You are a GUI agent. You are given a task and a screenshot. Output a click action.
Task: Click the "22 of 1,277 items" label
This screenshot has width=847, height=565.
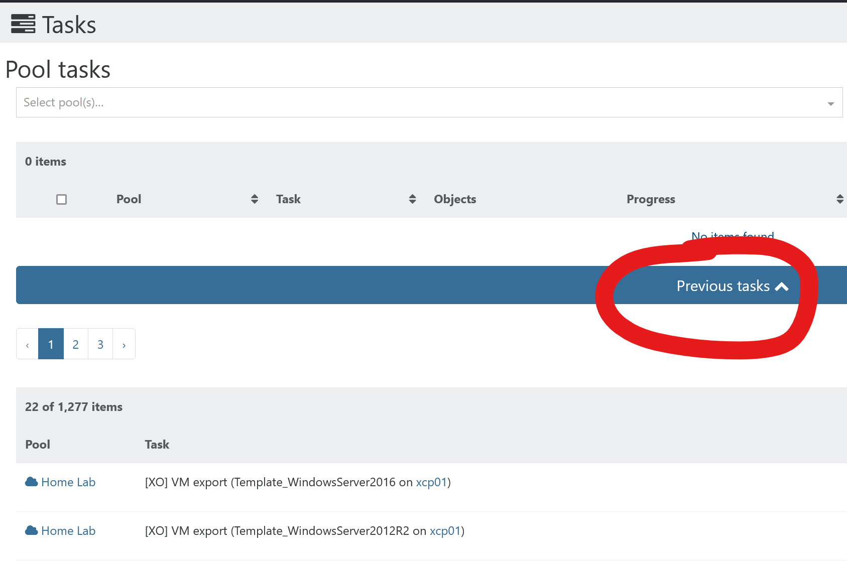(74, 407)
